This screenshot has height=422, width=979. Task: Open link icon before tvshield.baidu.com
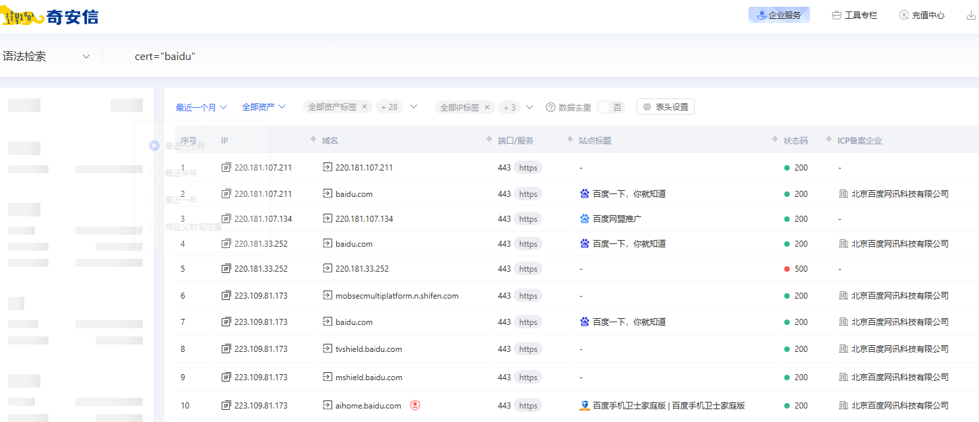pos(327,349)
